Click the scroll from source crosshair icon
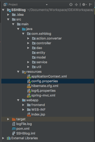 [x=71, y=4]
